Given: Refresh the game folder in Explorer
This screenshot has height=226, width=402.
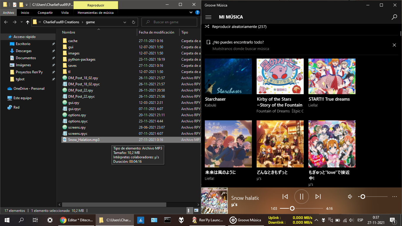Looking at the screenshot, I should point(134,22).
